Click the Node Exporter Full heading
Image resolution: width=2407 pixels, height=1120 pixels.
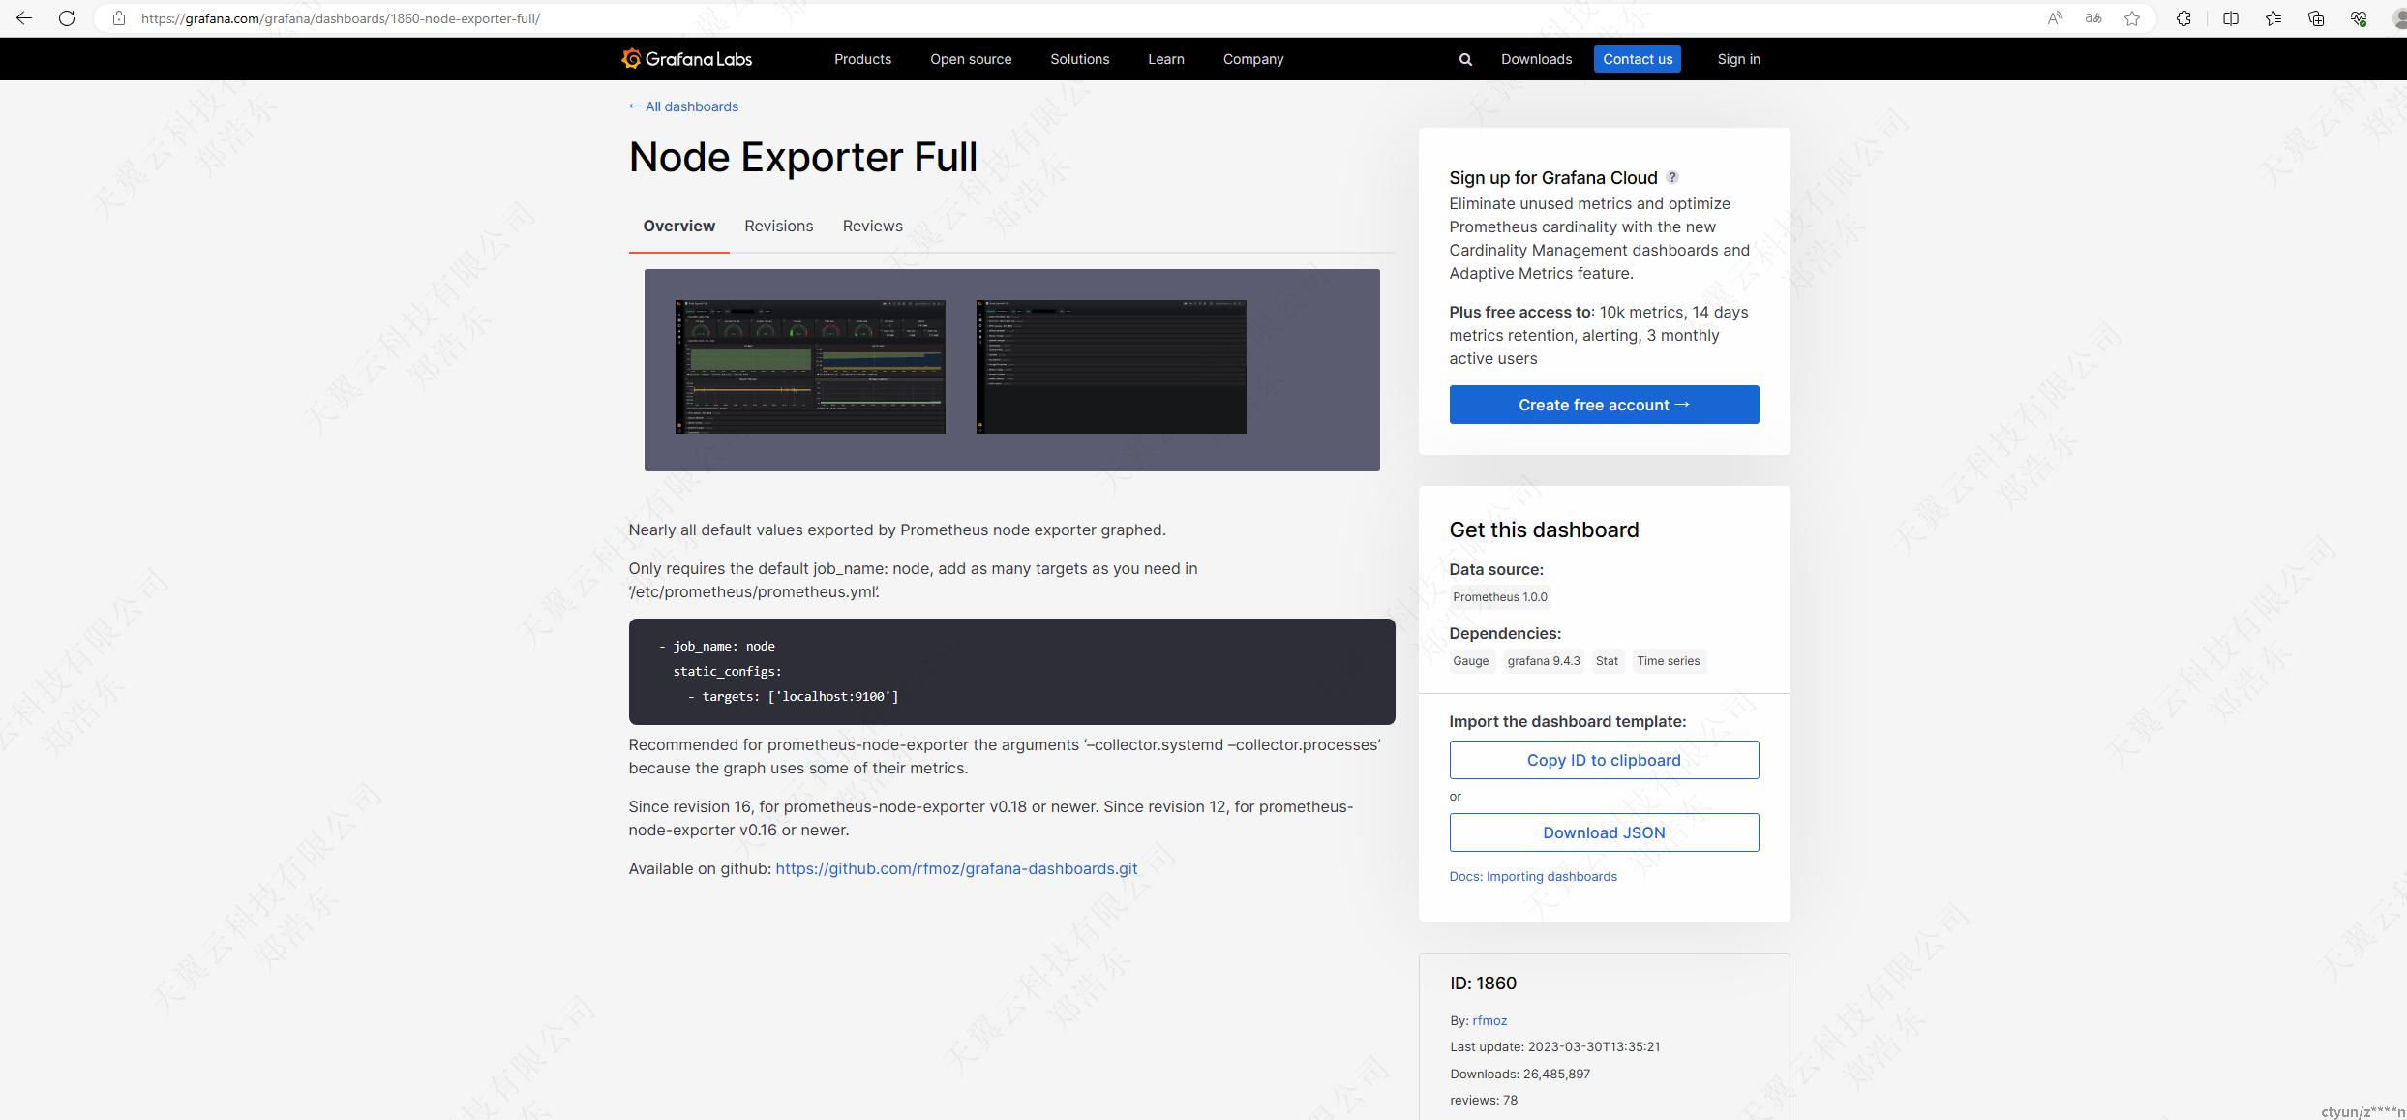(x=802, y=157)
